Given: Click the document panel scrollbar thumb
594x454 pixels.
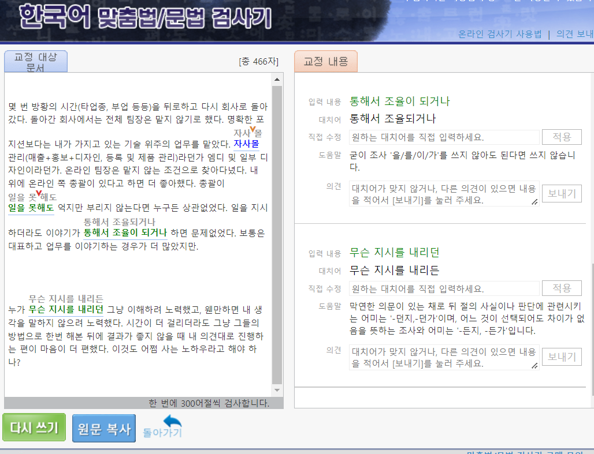Looking at the screenshot, I should click(x=277, y=235).
